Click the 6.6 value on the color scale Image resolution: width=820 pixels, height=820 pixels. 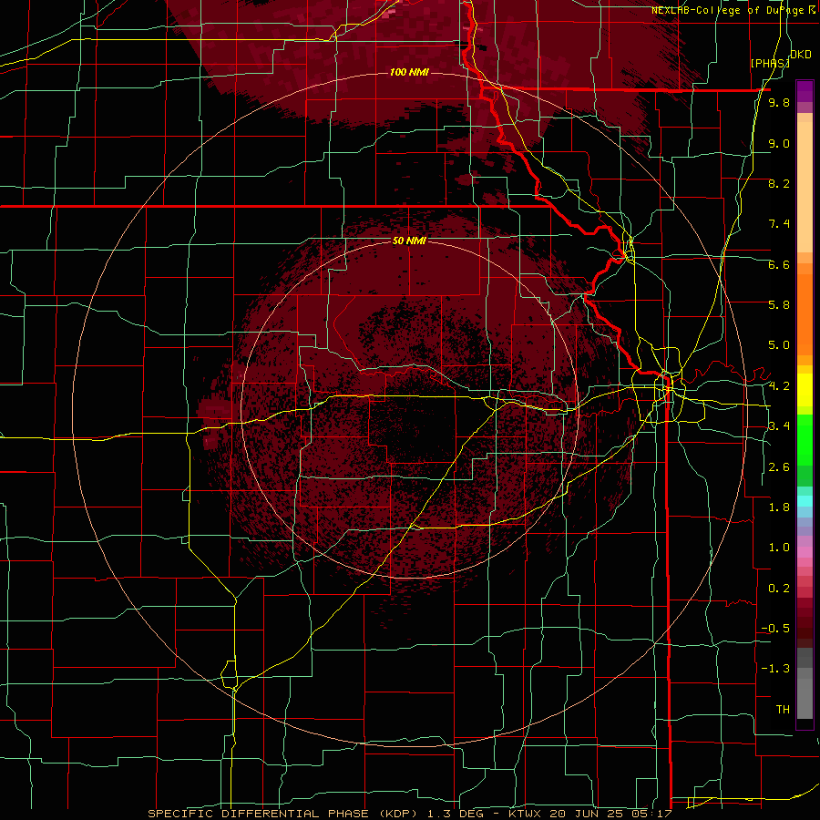point(779,264)
